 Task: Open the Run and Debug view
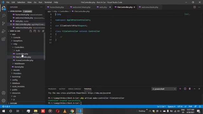[3, 31]
